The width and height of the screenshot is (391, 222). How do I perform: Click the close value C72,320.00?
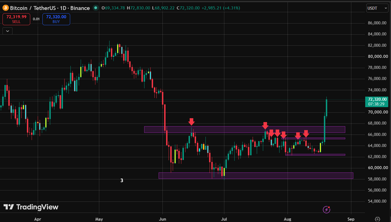point(188,8)
